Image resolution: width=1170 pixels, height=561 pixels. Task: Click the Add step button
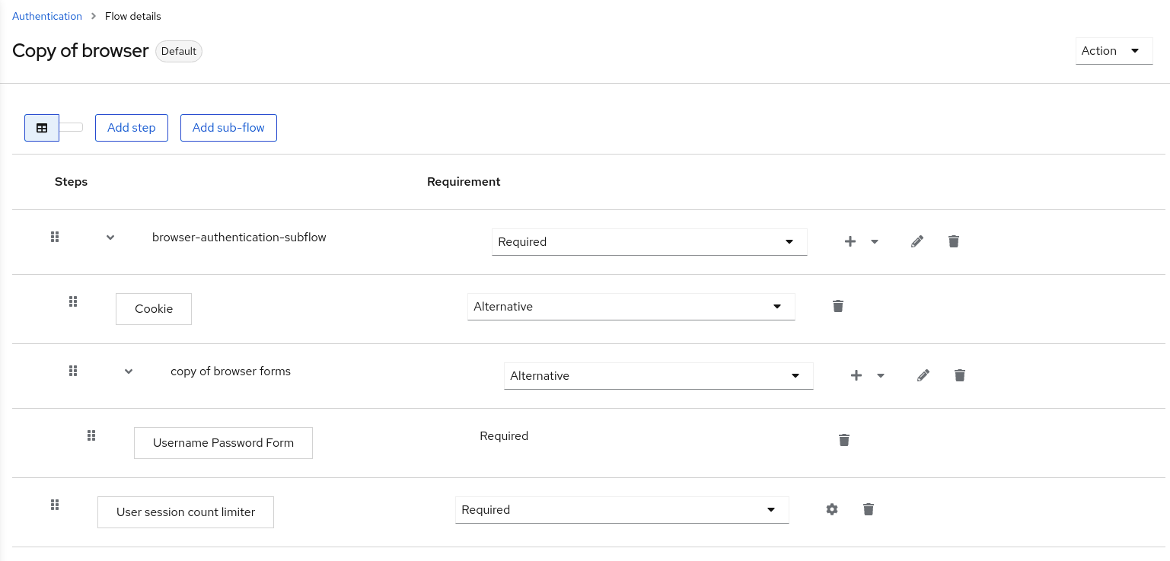131,127
